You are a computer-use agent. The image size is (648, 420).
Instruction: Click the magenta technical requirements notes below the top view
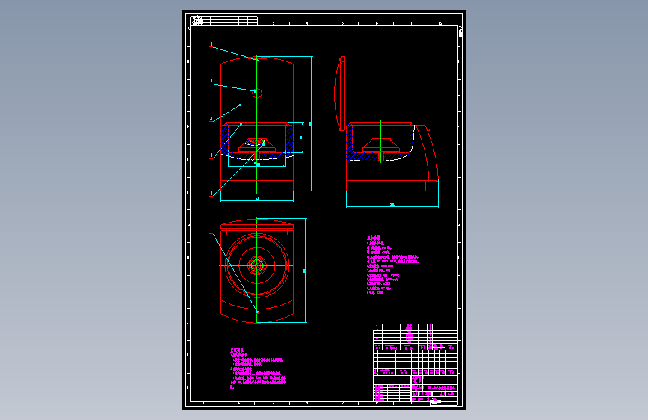258,368
